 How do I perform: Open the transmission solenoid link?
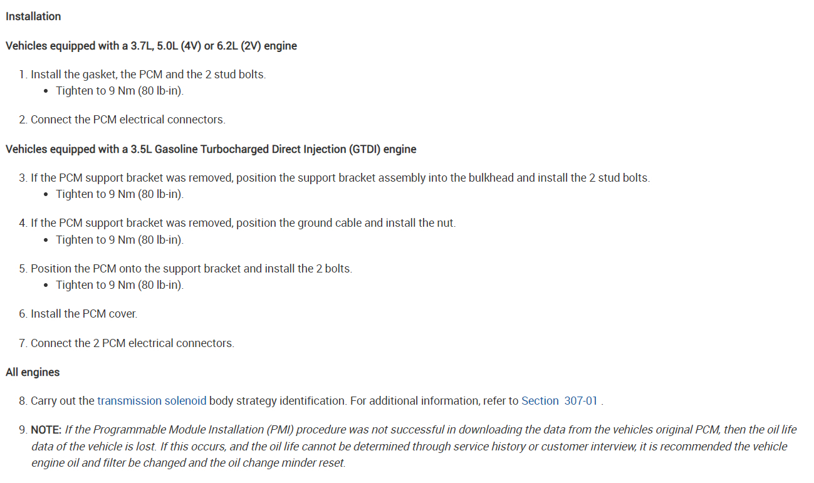[152, 401]
